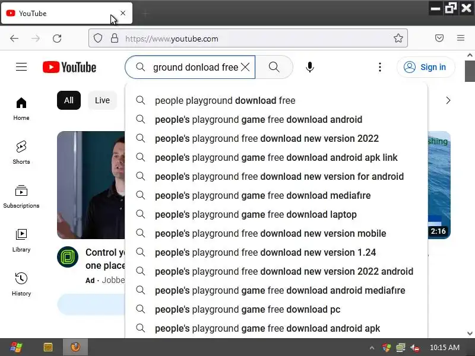View site security padlock info
The width and height of the screenshot is (475, 356).
(x=115, y=39)
